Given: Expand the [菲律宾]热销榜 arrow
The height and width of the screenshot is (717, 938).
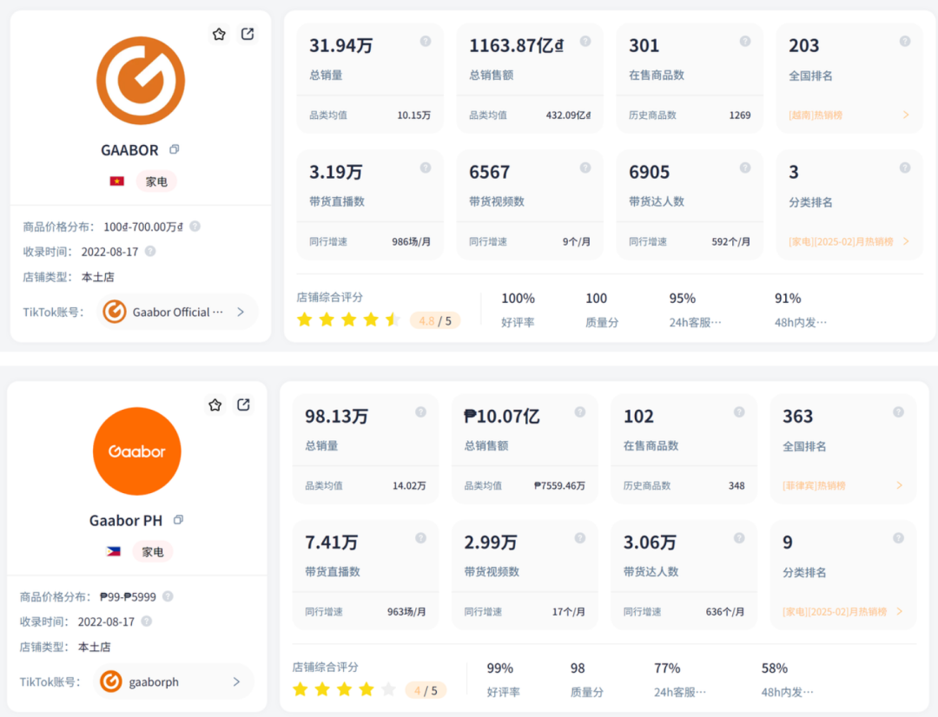Looking at the screenshot, I should click(x=899, y=485).
